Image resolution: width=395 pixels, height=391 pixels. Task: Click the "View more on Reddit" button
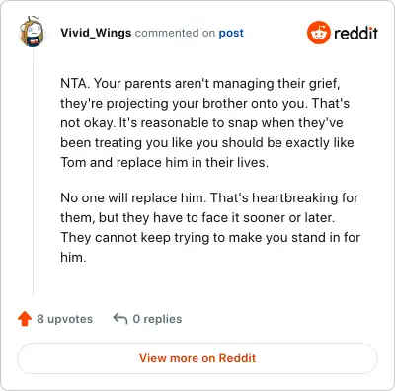tap(197, 358)
